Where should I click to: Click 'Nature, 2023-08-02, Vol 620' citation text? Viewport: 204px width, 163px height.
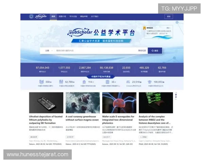pos(45,144)
